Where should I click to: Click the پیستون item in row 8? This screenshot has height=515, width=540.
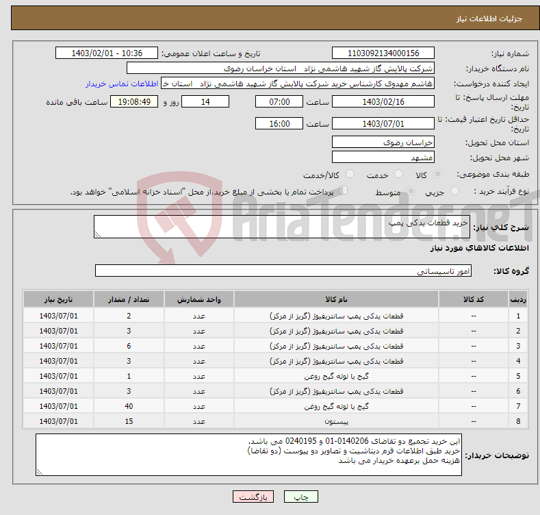[x=336, y=421]
